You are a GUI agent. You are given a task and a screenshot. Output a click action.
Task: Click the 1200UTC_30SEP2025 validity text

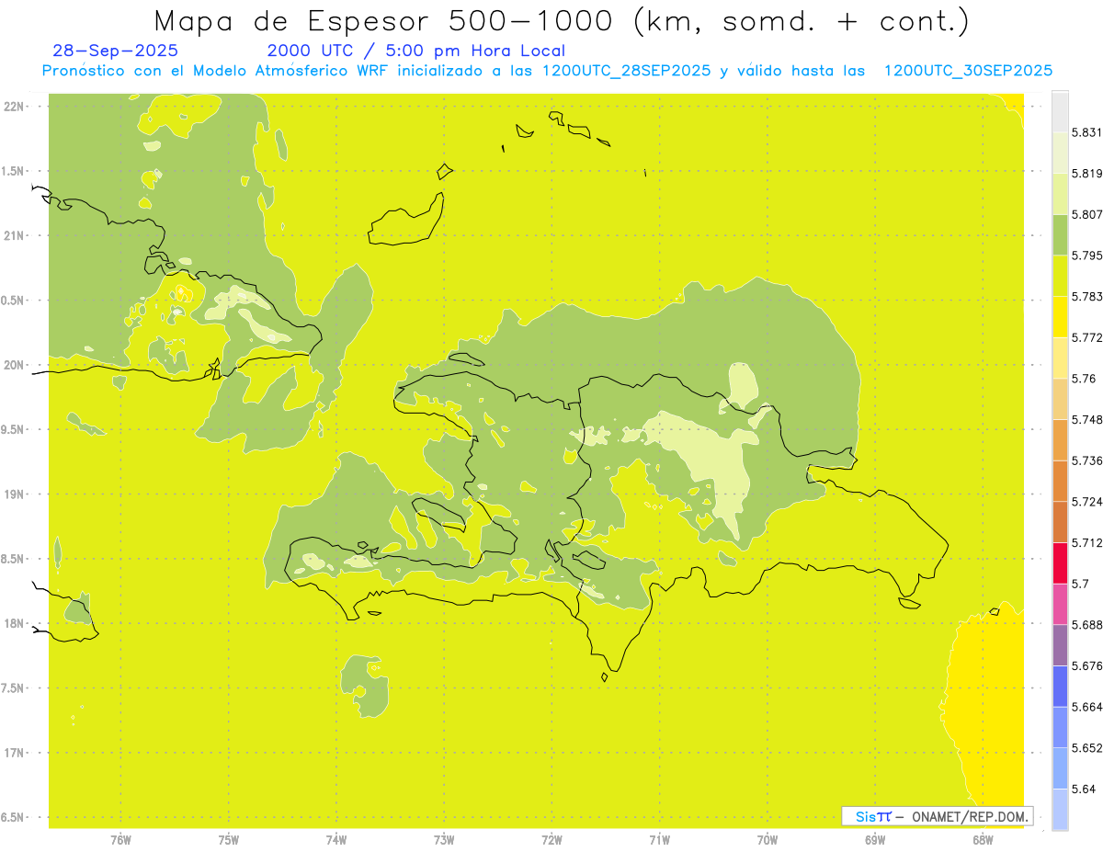tap(968, 71)
